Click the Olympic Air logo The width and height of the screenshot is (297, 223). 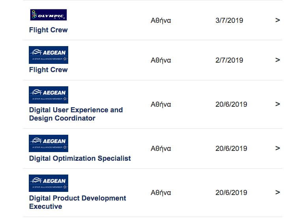click(x=49, y=15)
